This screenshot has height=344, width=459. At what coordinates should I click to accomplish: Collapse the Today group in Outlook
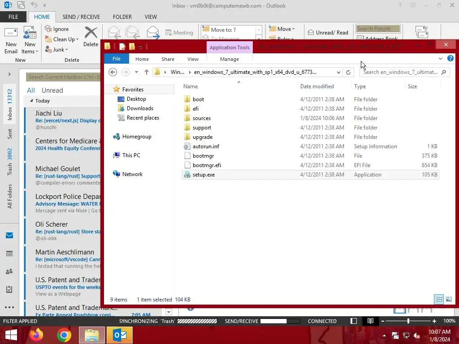[31, 101]
